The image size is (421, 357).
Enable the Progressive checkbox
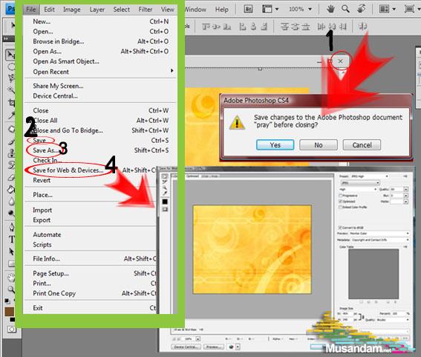coord(341,196)
